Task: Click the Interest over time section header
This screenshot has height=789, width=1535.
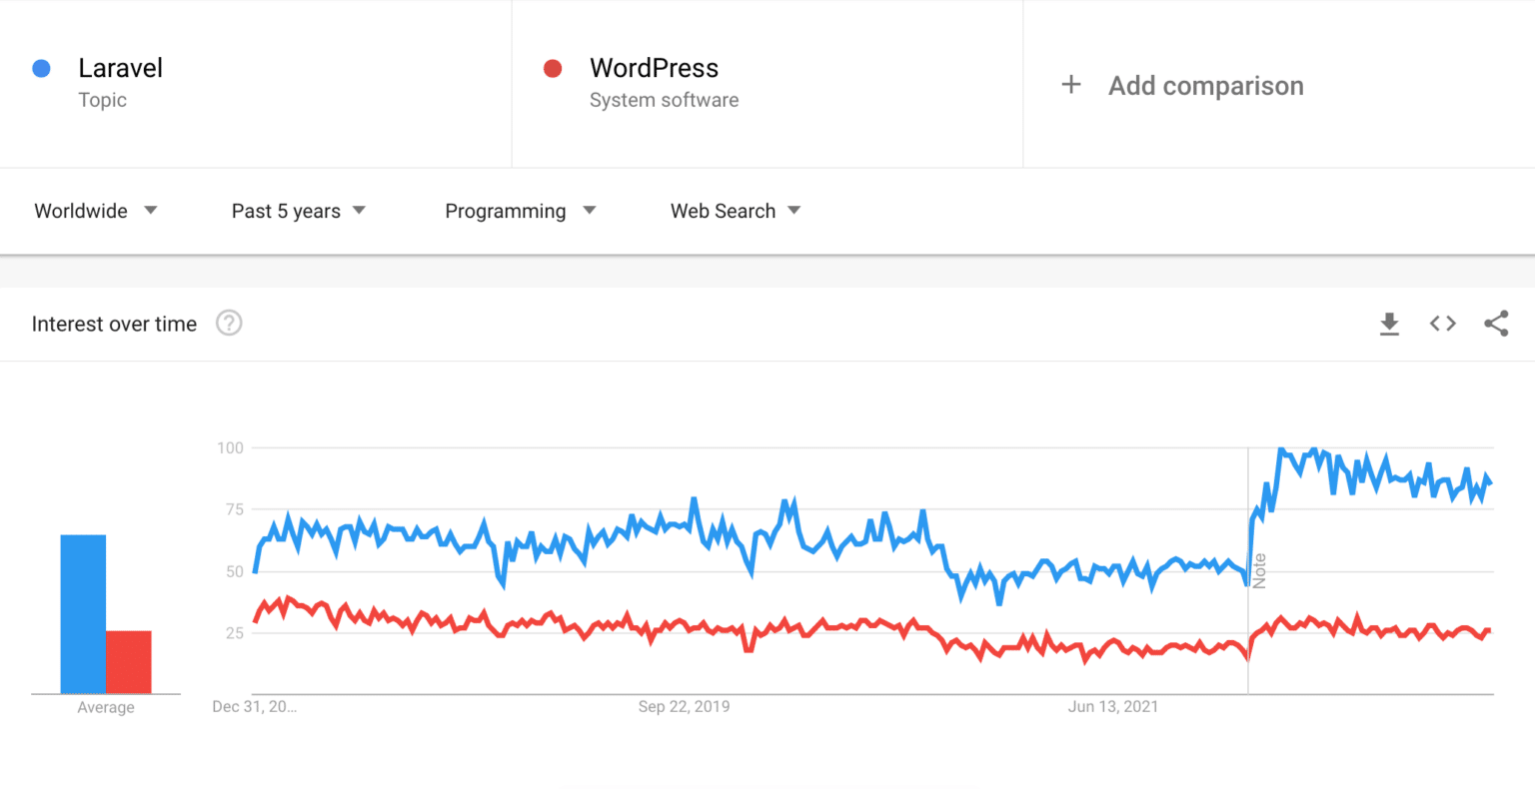Action: click(114, 323)
